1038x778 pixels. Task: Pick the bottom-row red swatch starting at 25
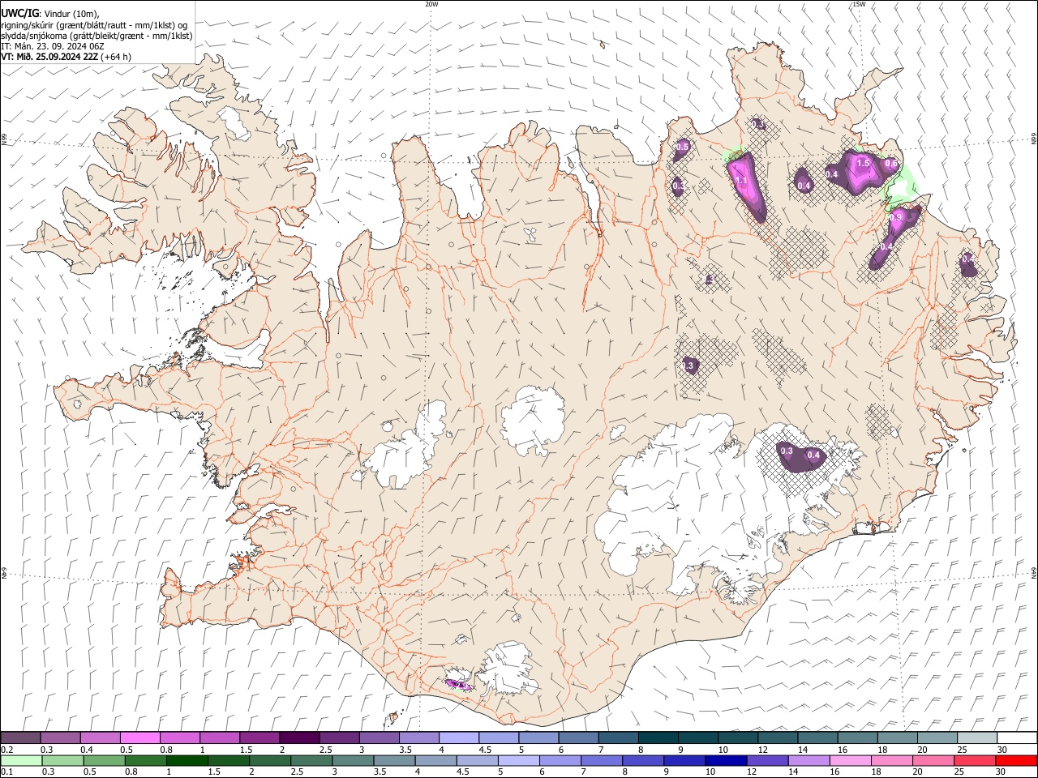coord(974,760)
